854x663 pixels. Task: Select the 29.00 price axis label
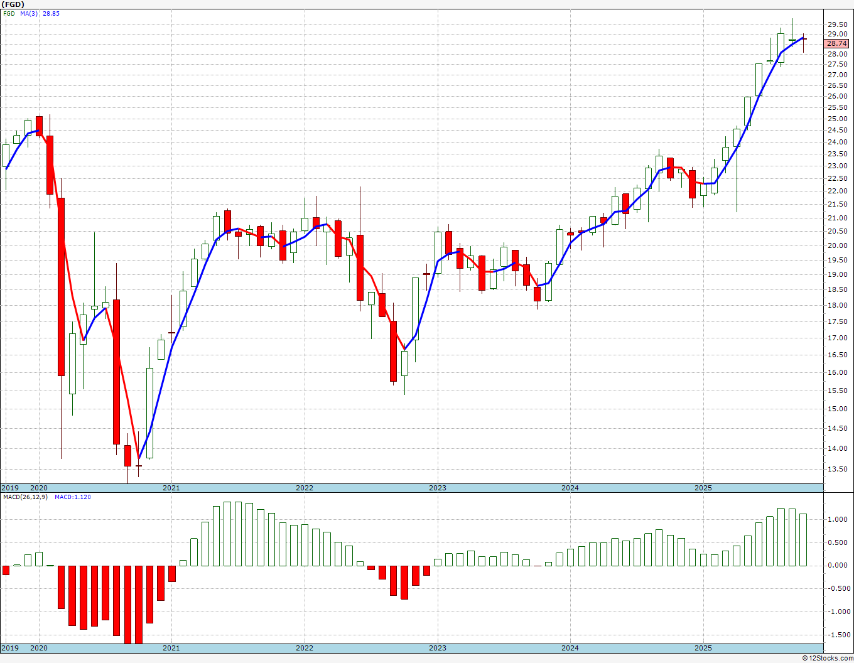837,34
